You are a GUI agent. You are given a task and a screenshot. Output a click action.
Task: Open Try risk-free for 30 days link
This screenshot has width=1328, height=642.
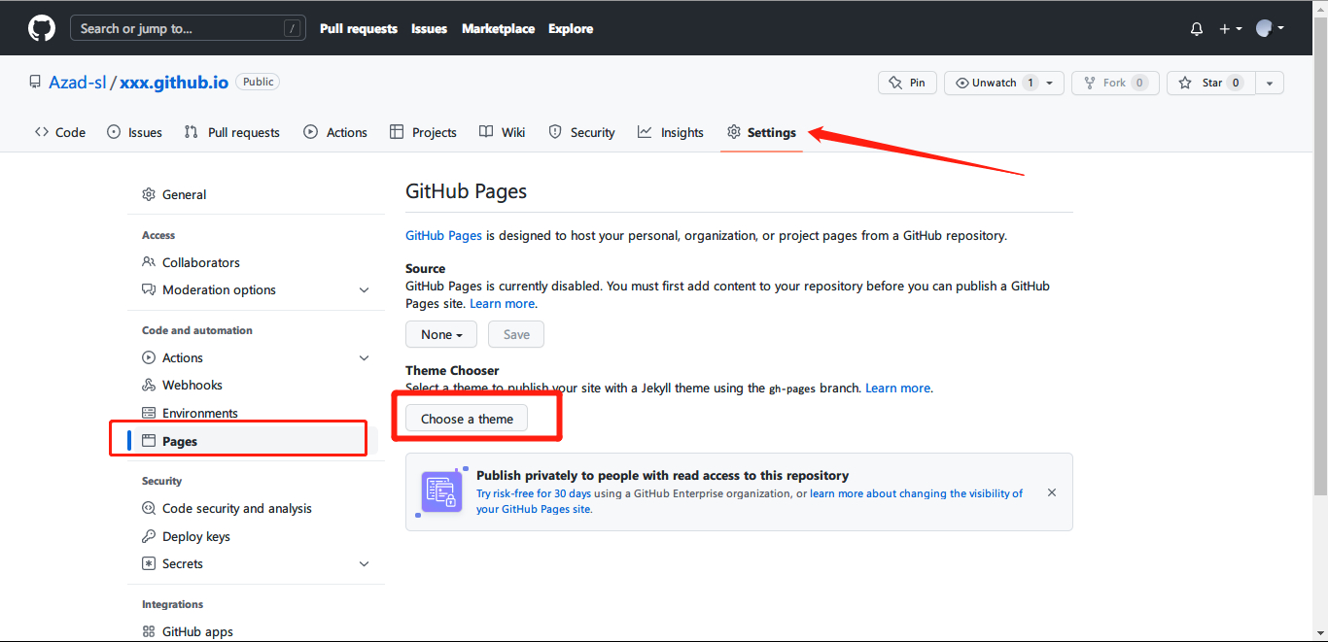pos(534,493)
